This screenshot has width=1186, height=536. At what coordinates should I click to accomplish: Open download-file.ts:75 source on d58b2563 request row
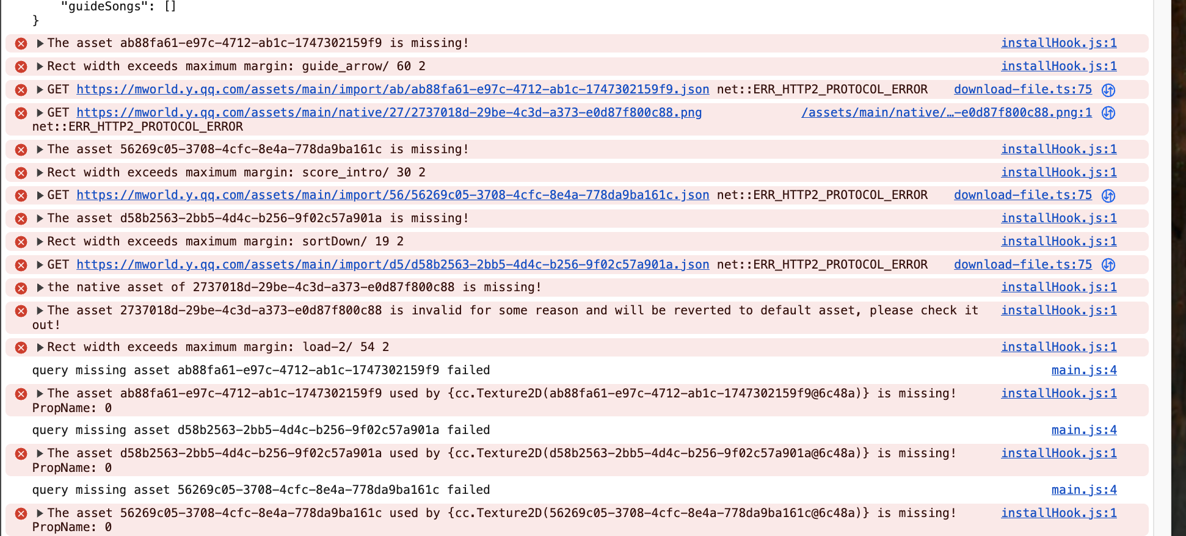(1022, 264)
